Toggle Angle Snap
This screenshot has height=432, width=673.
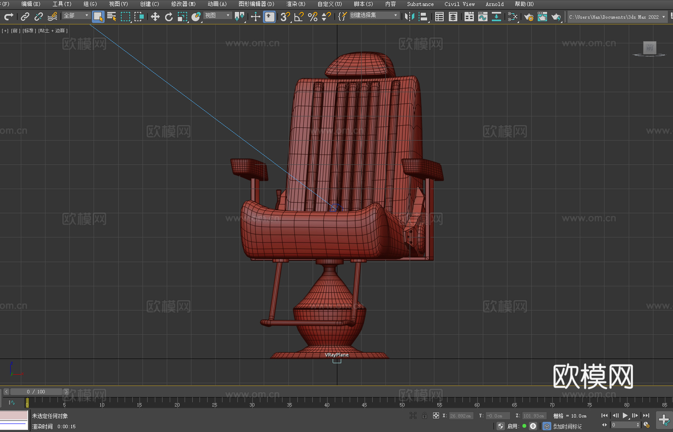tap(299, 17)
